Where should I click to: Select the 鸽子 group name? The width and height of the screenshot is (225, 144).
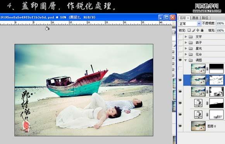tap(199, 43)
